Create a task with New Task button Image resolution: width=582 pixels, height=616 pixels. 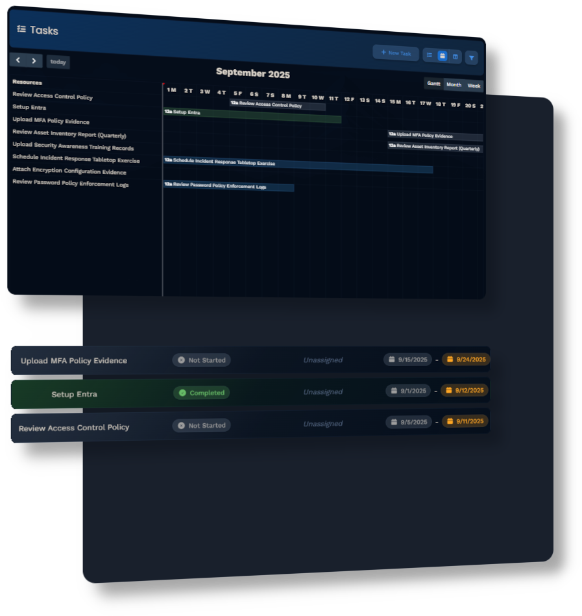[x=396, y=53]
